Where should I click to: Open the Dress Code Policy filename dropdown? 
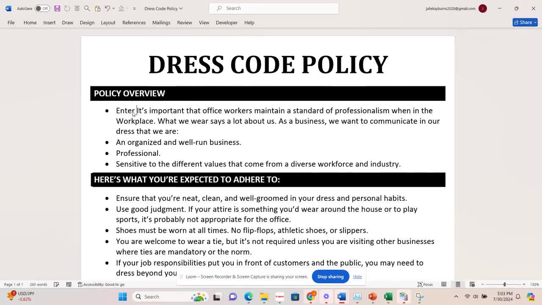coord(163,8)
